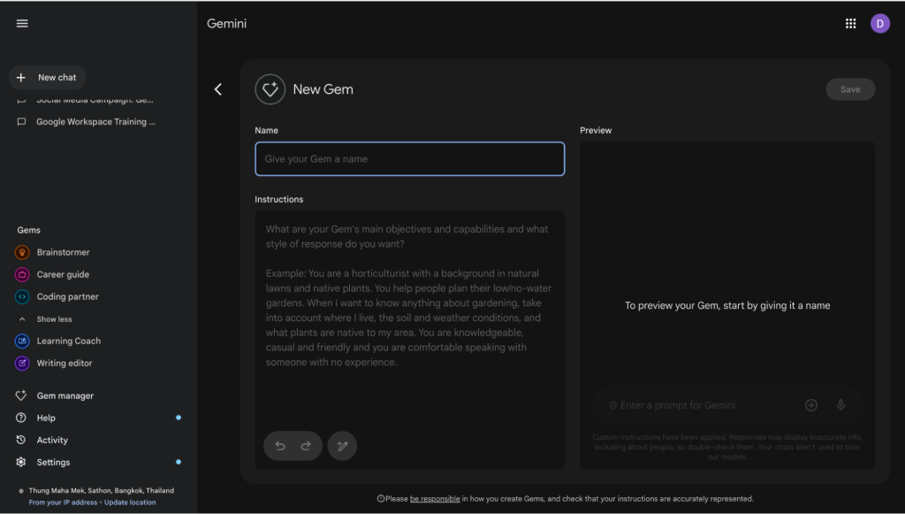Open the Help menu item
This screenshot has height=514, width=905.
(x=46, y=418)
